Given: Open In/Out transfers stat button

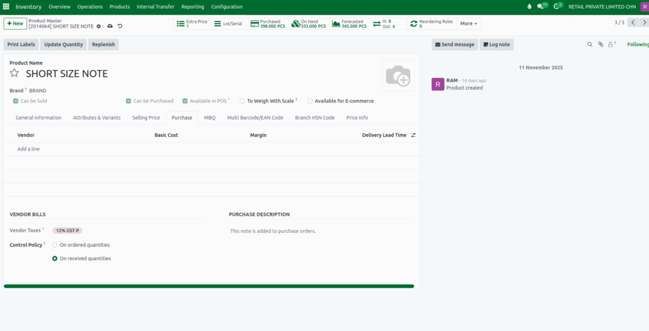Looking at the screenshot, I should (389, 23).
